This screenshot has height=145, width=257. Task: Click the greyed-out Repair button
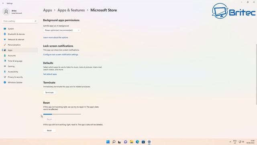[49, 119]
